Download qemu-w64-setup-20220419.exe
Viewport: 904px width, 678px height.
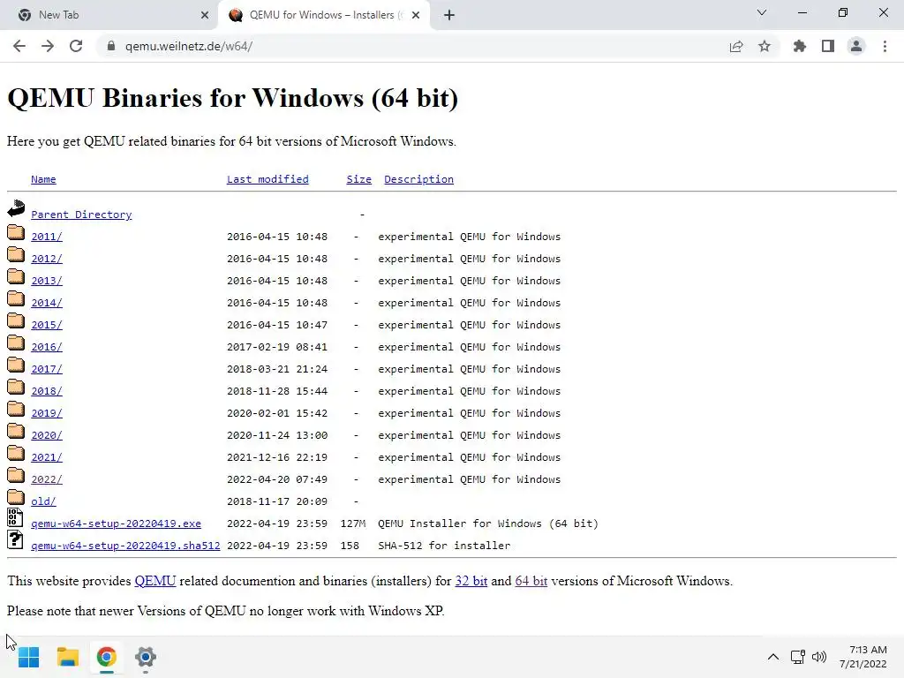(x=116, y=524)
